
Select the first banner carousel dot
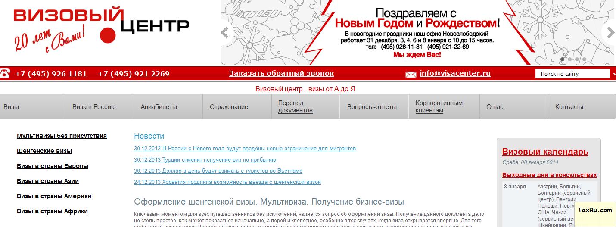[x=562, y=59]
